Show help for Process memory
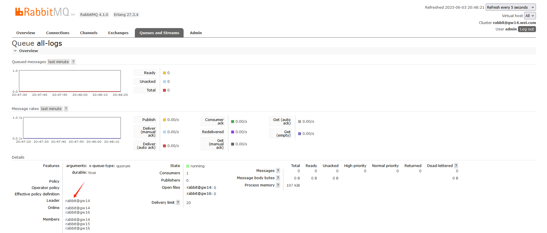 coord(278,185)
